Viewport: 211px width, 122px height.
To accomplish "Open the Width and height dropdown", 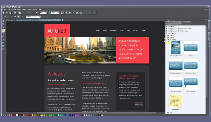I will [33, 17].
